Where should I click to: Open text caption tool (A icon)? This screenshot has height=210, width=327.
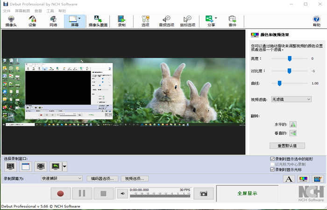click(x=289, y=179)
